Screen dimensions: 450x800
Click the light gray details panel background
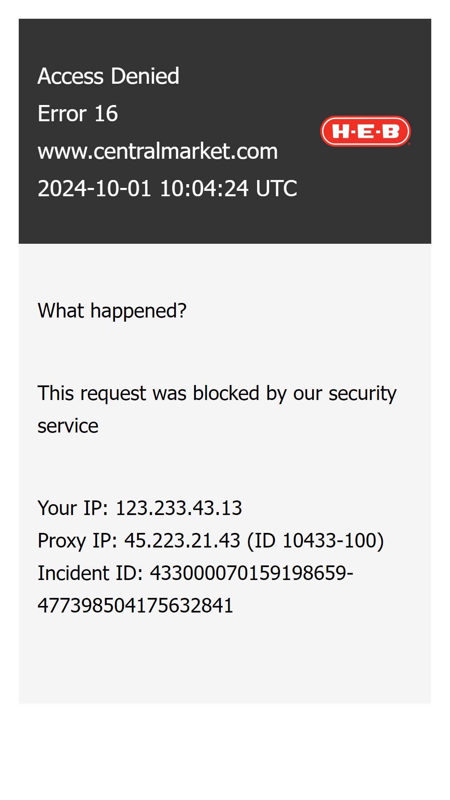[x=225, y=667]
